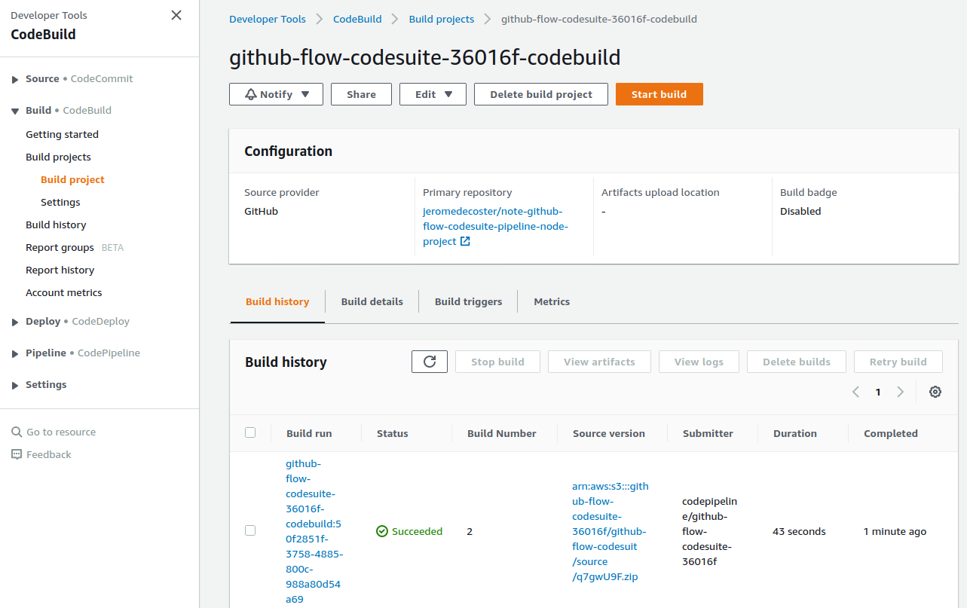Click the green Succeeded status icon
967x608 pixels.
(x=382, y=531)
